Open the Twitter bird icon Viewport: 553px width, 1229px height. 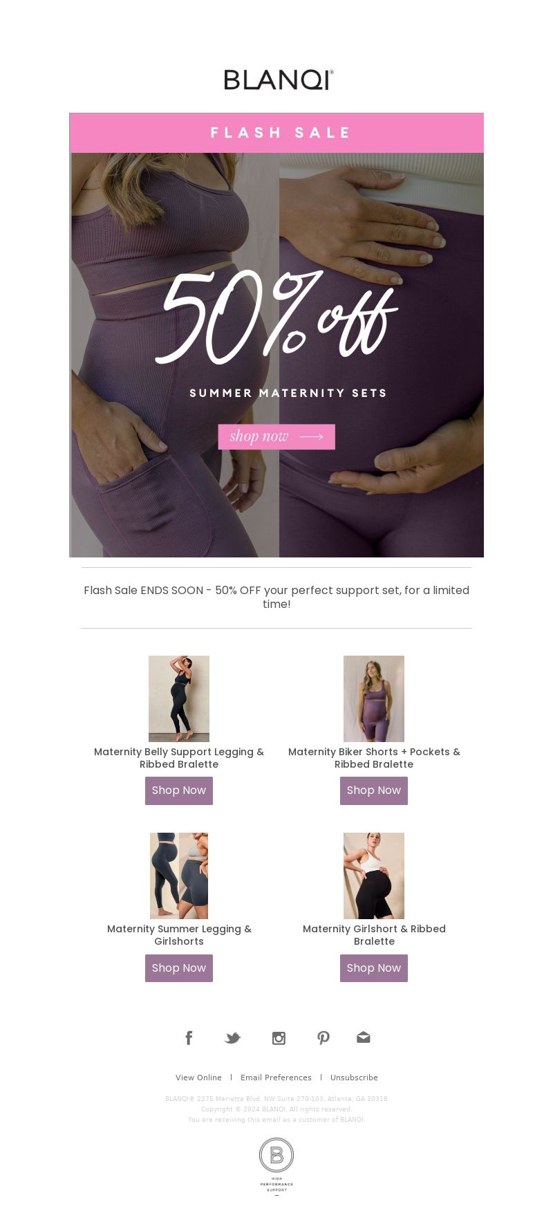233,1038
